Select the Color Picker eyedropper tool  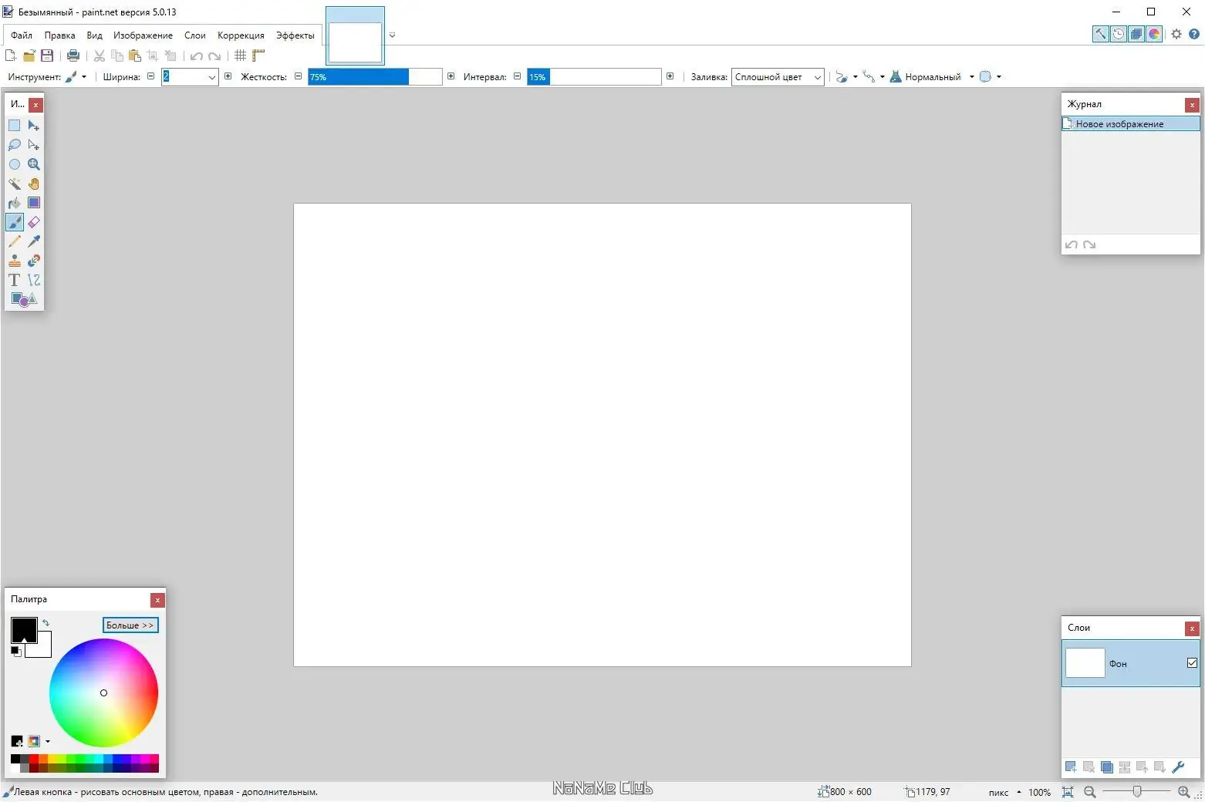pyautogui.click(x=34, y=241)
